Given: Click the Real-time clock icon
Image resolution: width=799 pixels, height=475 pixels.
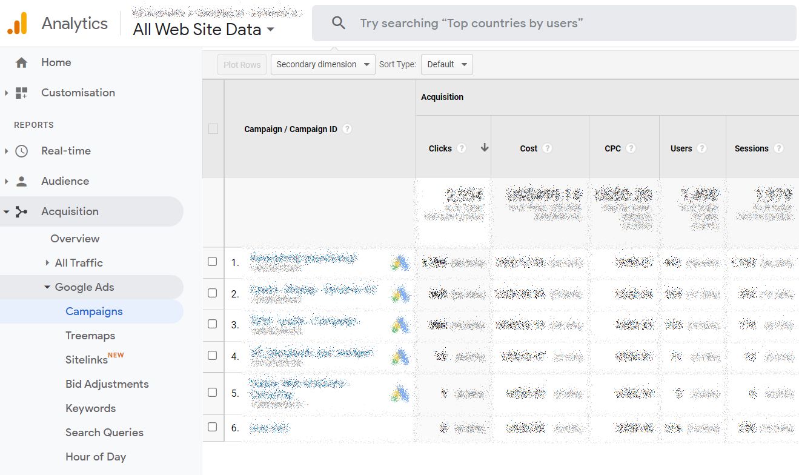Looking at the screenshot, I should pyautogui.click(x=22, y=150).
